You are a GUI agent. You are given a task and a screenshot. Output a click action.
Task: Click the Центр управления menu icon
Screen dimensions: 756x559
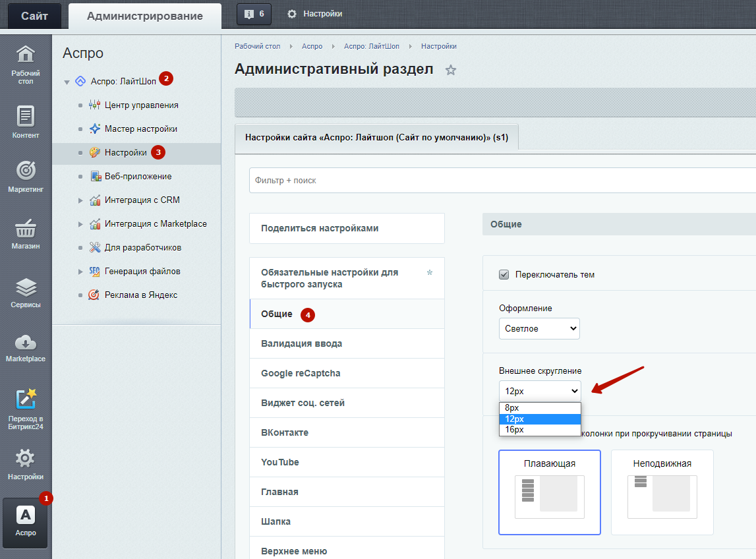[x=94, y=105]
